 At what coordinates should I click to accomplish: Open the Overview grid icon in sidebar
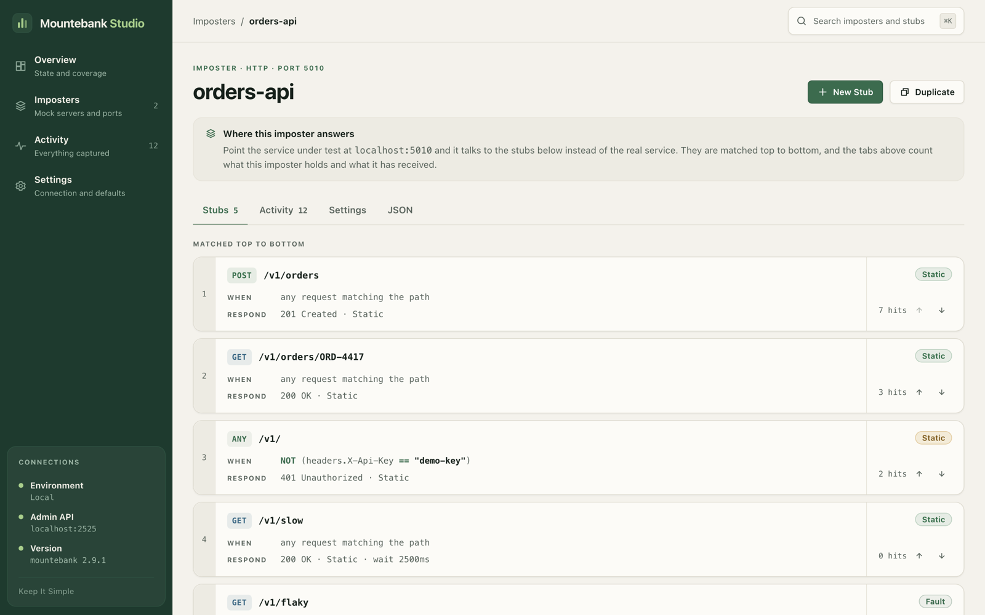(20, 66)
